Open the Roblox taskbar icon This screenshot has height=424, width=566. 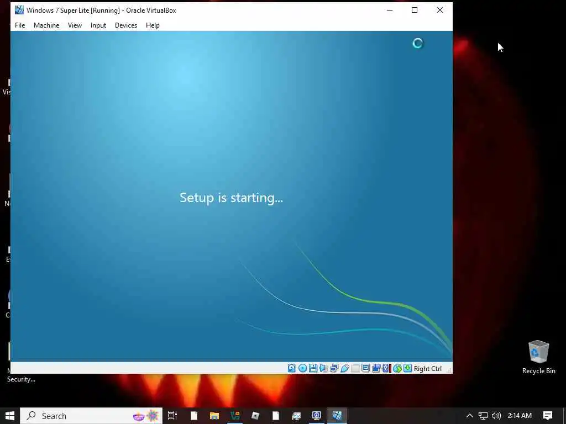tap(255, 416)
